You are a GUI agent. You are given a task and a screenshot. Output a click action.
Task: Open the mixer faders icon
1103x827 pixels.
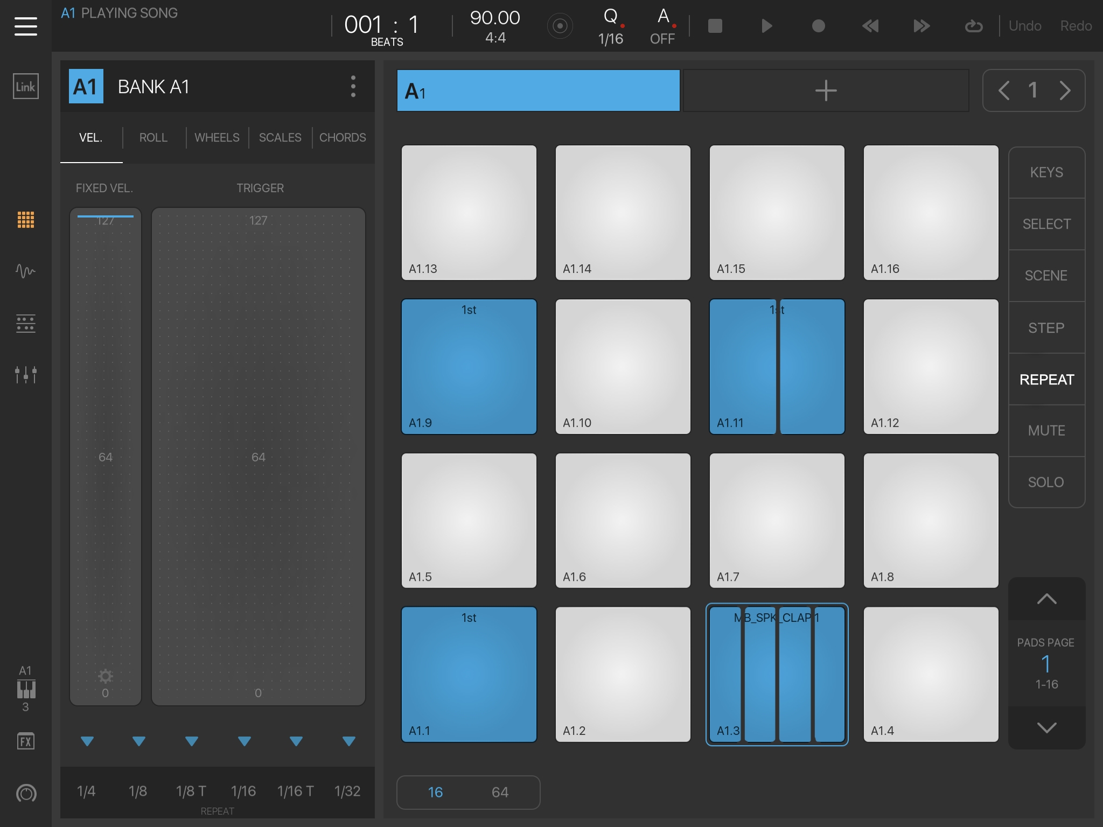pyautogui.click(x=26, y=375)
